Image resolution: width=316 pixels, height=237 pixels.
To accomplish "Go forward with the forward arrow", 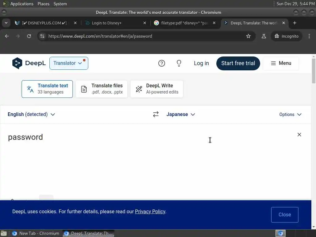I will point(18,36).
